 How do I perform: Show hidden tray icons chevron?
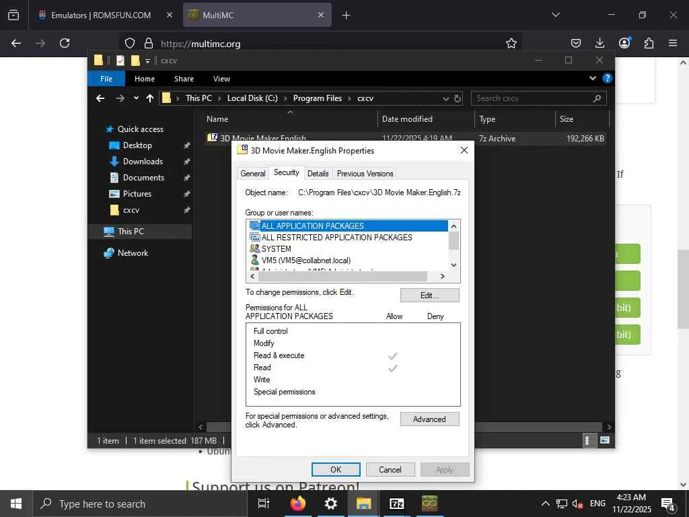[545, 504]
